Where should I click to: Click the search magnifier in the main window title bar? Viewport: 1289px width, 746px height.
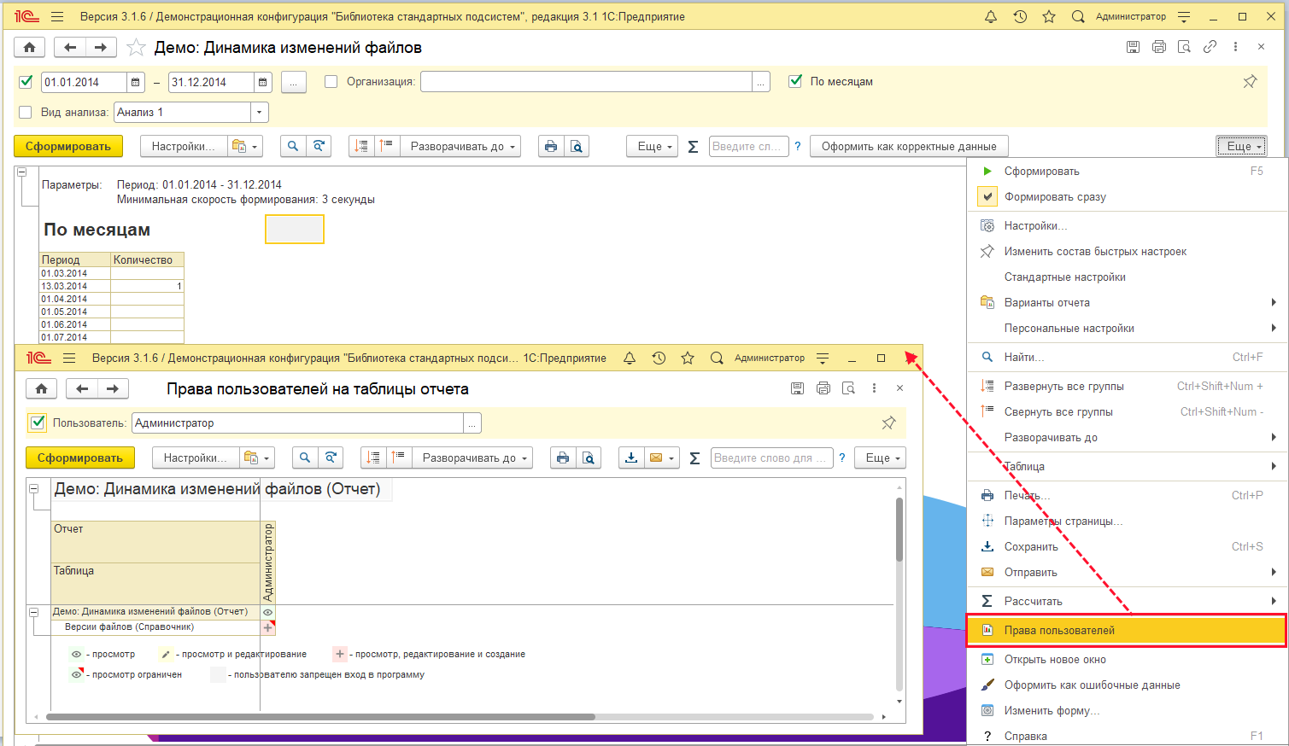click(x=1078, y=16)
